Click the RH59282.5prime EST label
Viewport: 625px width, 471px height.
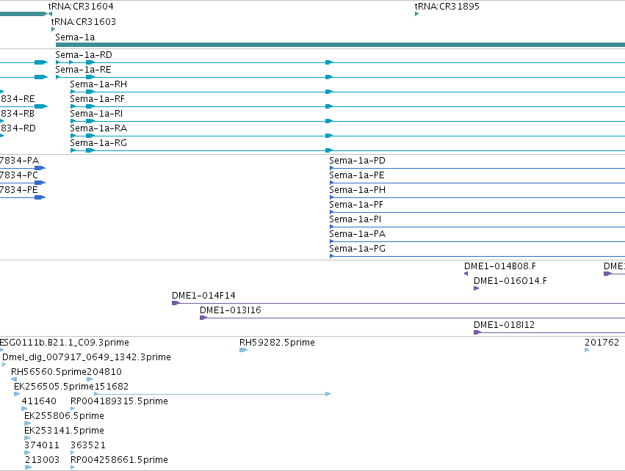click(277, 343)
